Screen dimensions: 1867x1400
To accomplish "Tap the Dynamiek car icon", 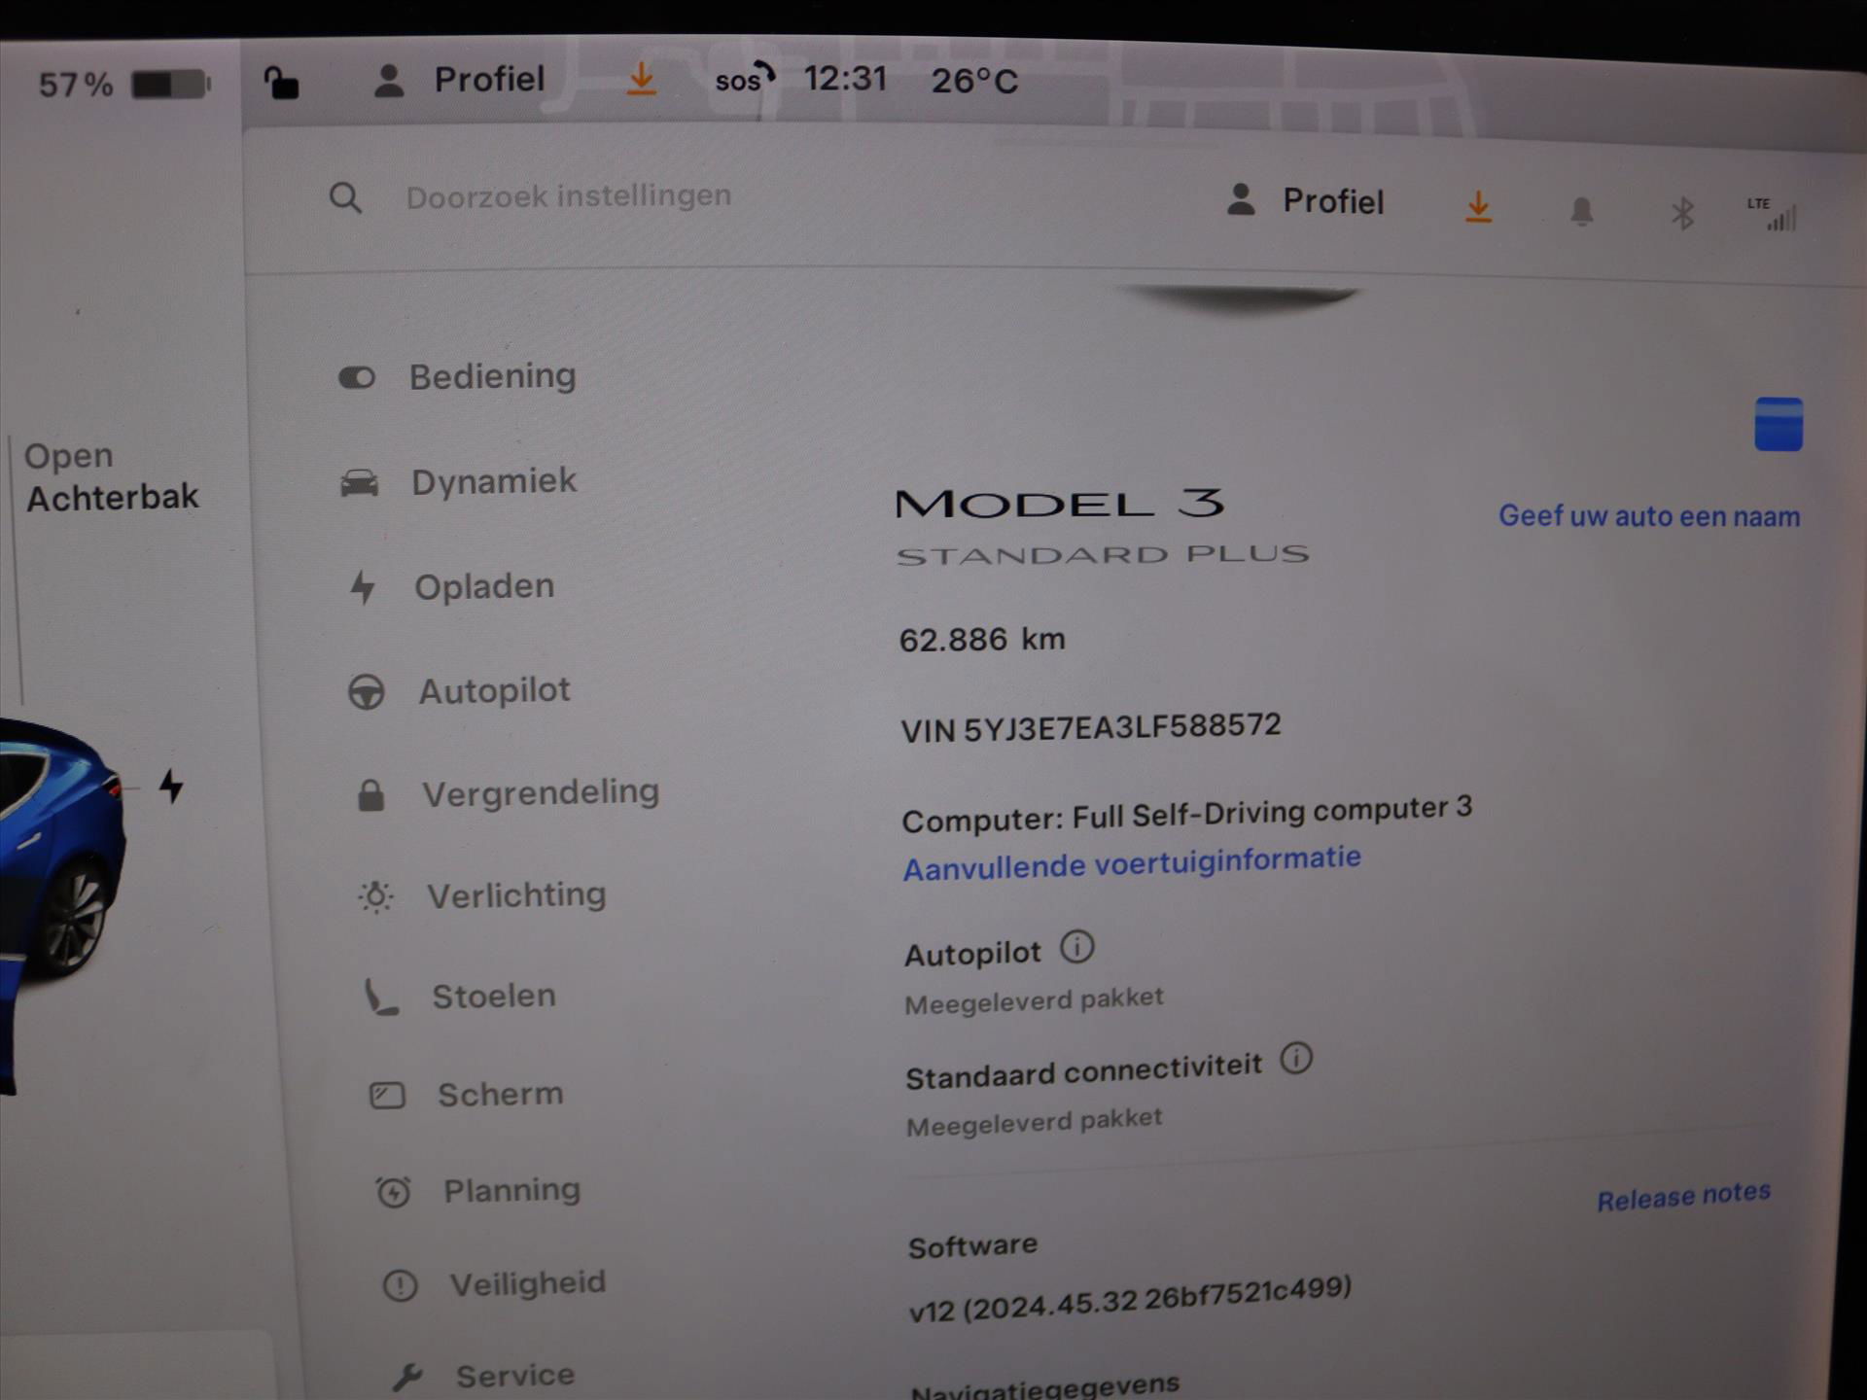I will (x=359, y=482).
